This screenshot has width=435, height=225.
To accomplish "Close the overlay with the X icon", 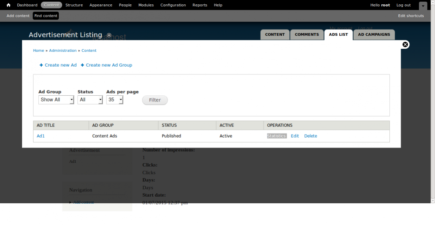I will 405,44.
